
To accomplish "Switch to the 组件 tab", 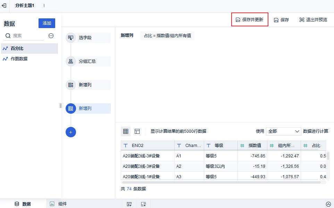I will tap(58, 204).
